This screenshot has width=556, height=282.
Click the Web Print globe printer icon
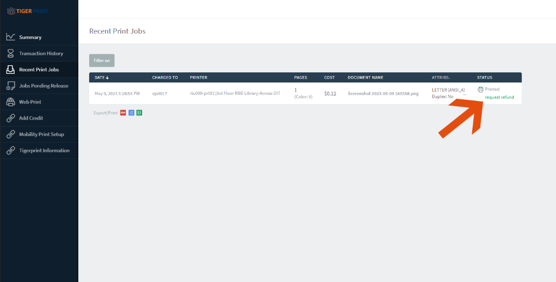click(11, 102)
